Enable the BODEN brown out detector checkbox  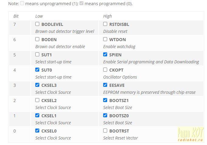click(37, 39)
